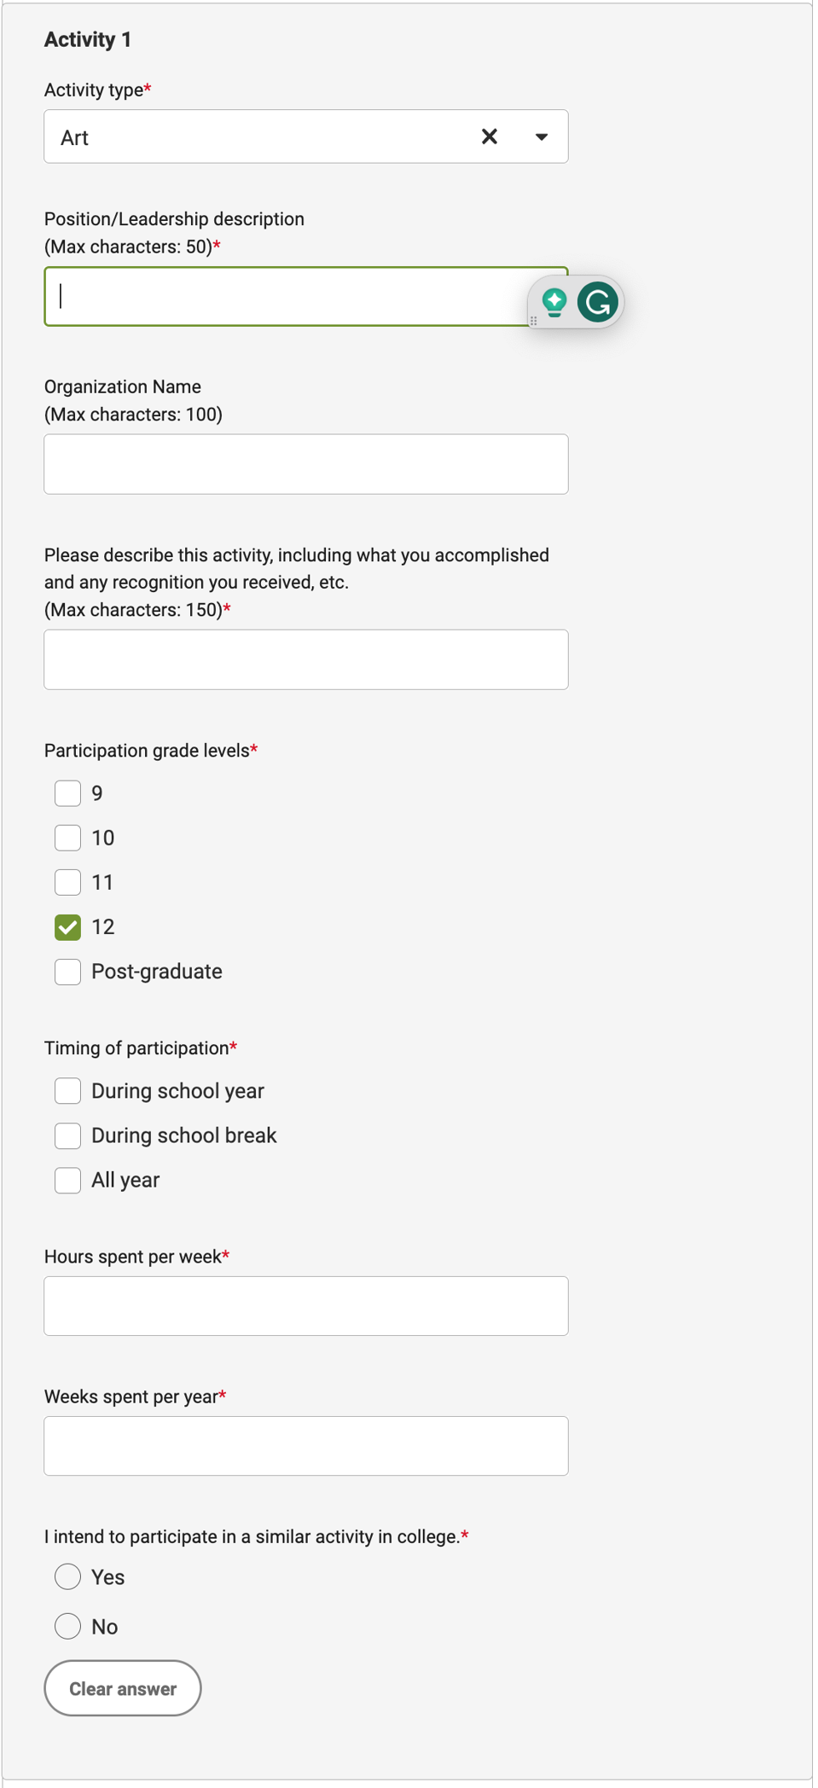
Task: Clear the Art selection with X icon
Action: 490,136
